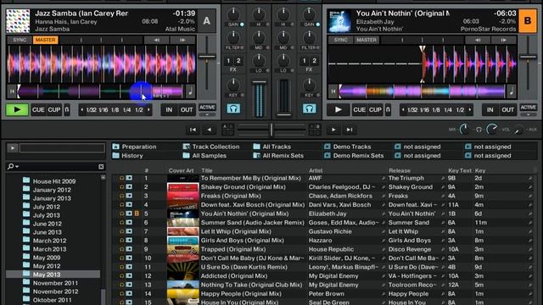The image size is (543, 305).
Task: Click the CUP button on Deck A
Action: pos(54,110)
